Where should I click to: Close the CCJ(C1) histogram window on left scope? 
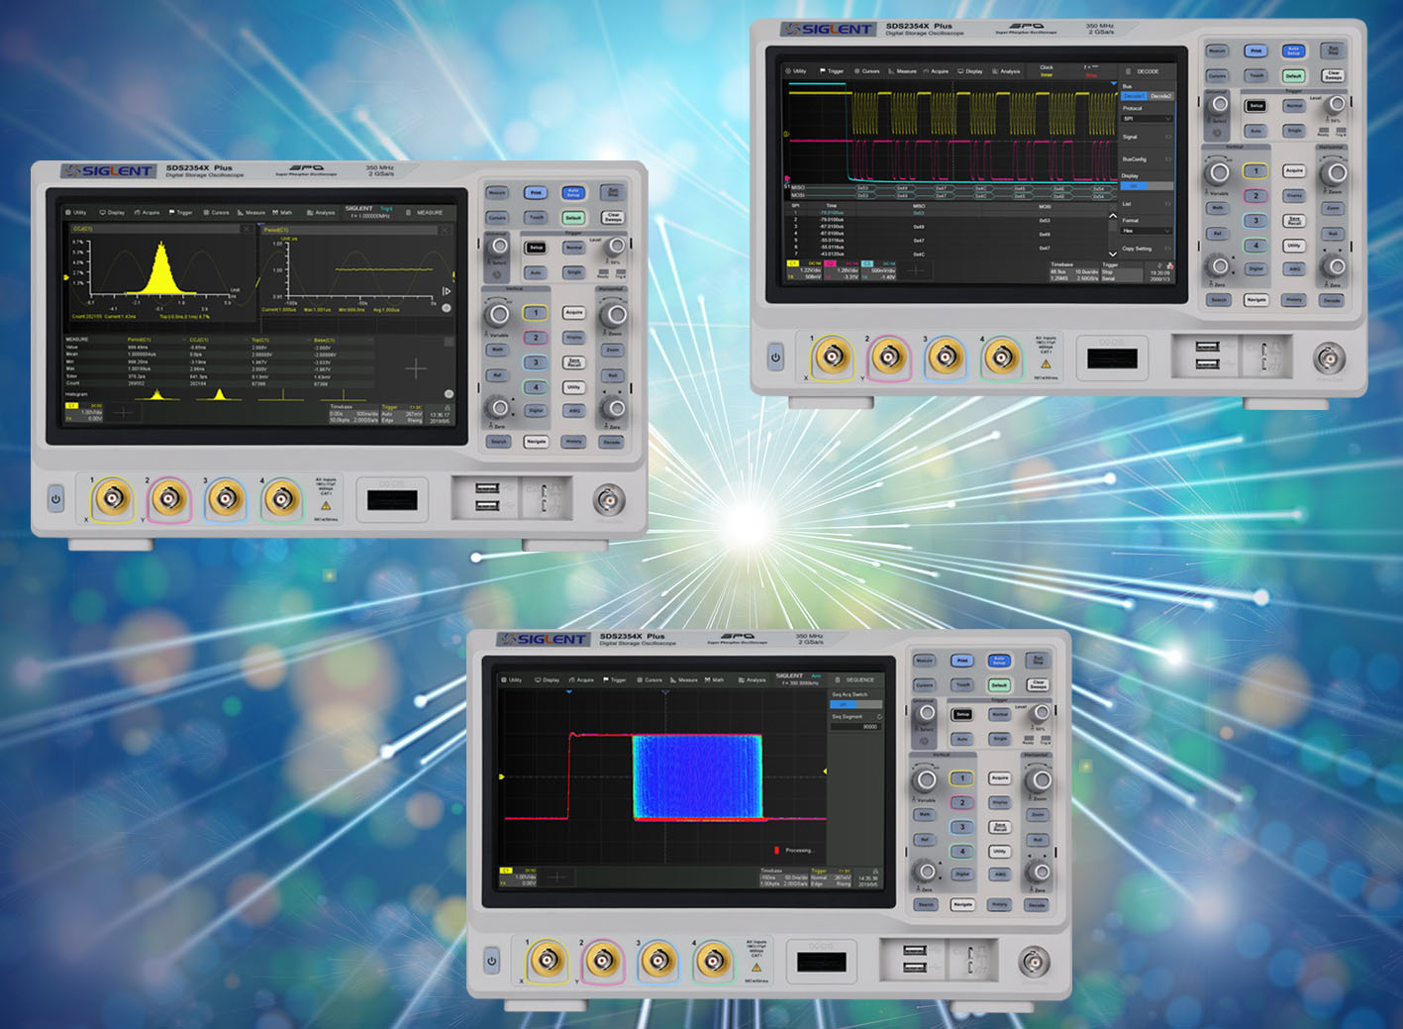pyautogui.click(x=247, y=229)
